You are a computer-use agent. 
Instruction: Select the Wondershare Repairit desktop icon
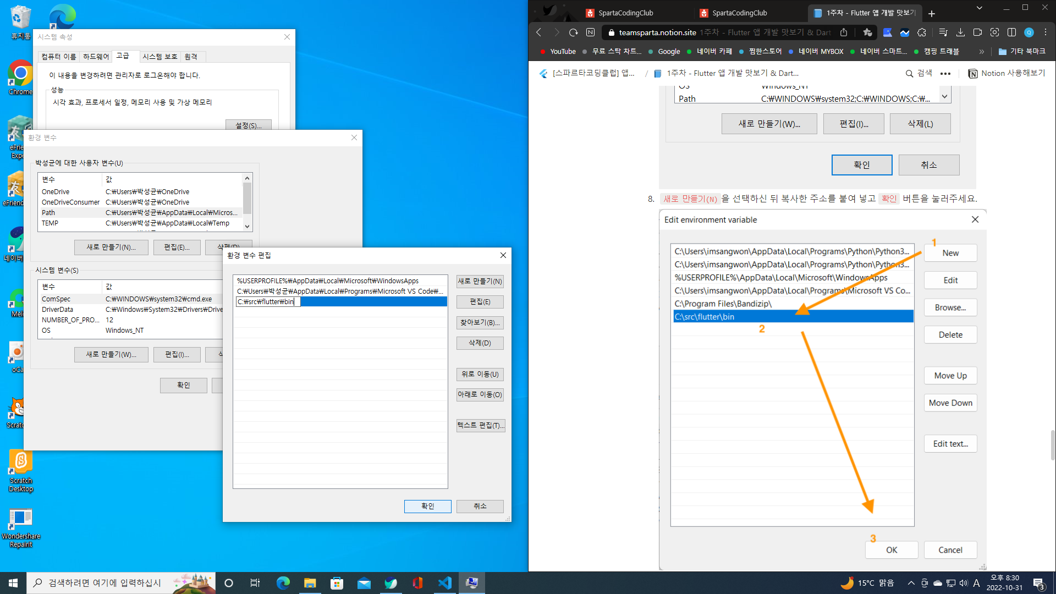click(x=21, y=528)
